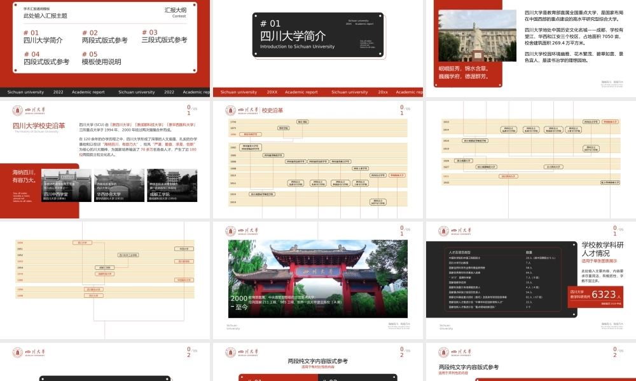Click the paragraph starting '四川大学是教育部直属'
The image size is (636, 381).
pos(574,16)
